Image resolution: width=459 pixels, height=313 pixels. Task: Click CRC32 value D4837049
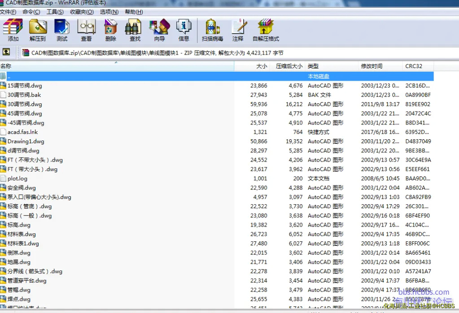click(418, 141)
